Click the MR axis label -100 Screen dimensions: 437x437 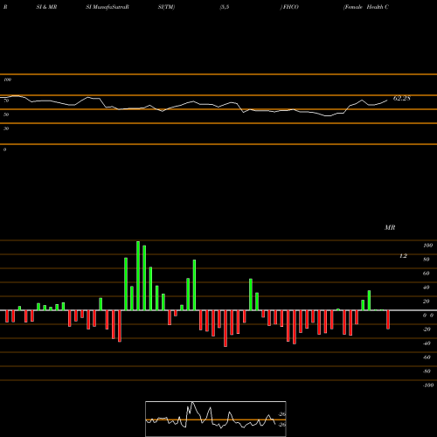pos(428,385)
